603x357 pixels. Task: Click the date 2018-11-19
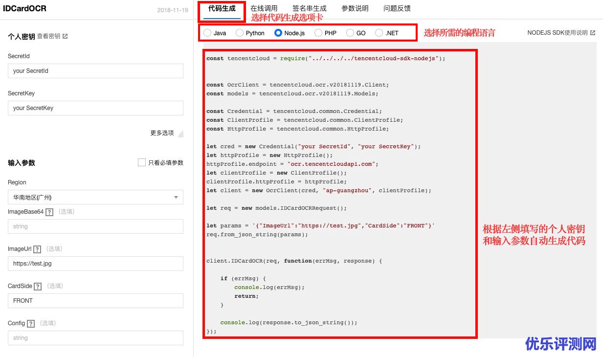pyautogui.click(x=173, y=10)
